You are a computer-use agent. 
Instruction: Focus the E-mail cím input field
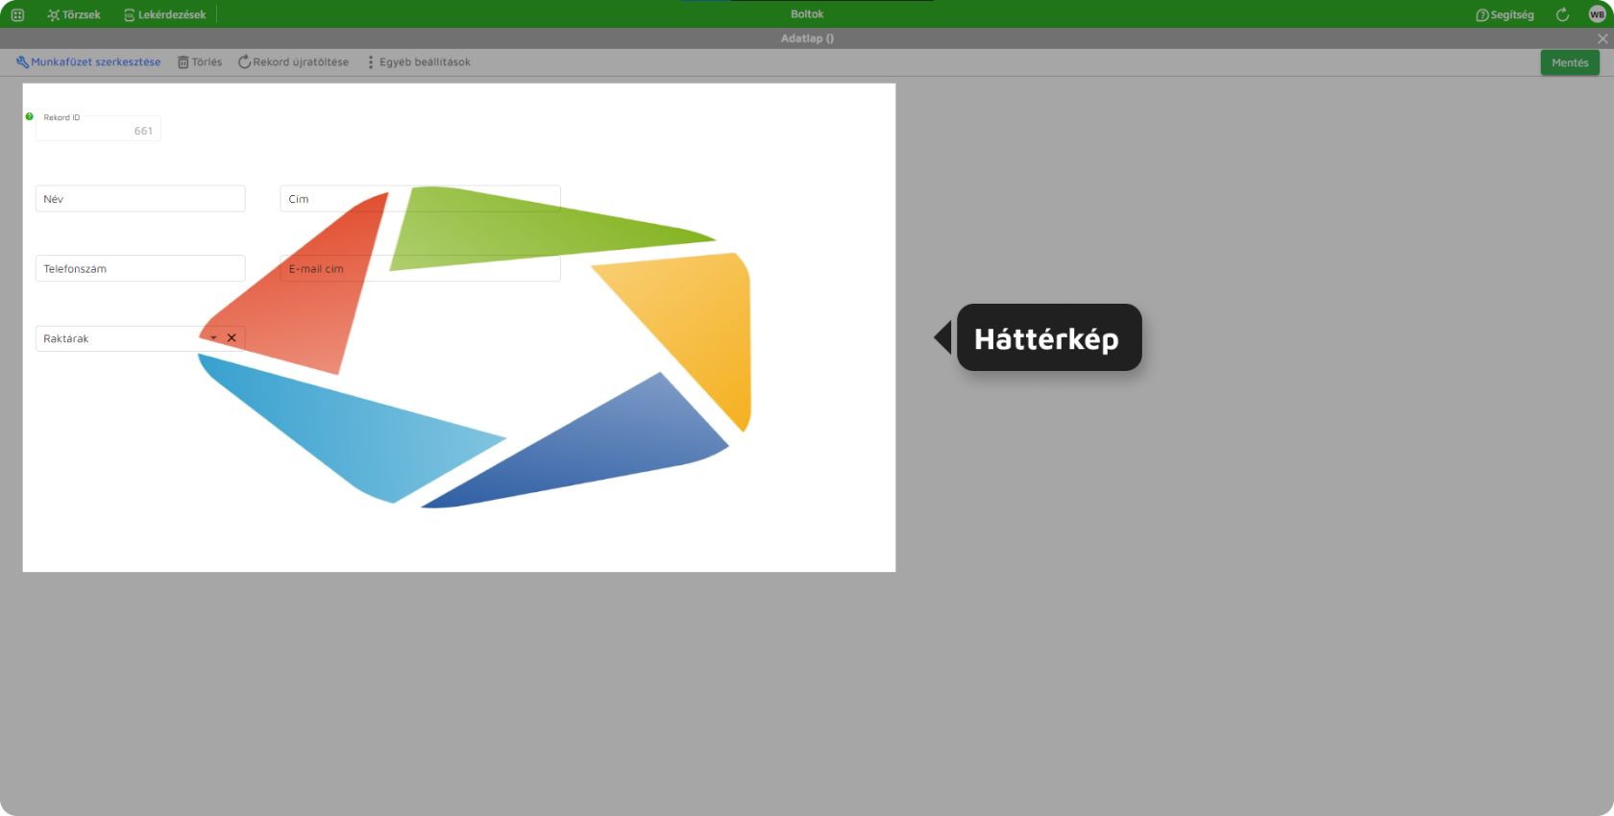(x=420, y=268)
